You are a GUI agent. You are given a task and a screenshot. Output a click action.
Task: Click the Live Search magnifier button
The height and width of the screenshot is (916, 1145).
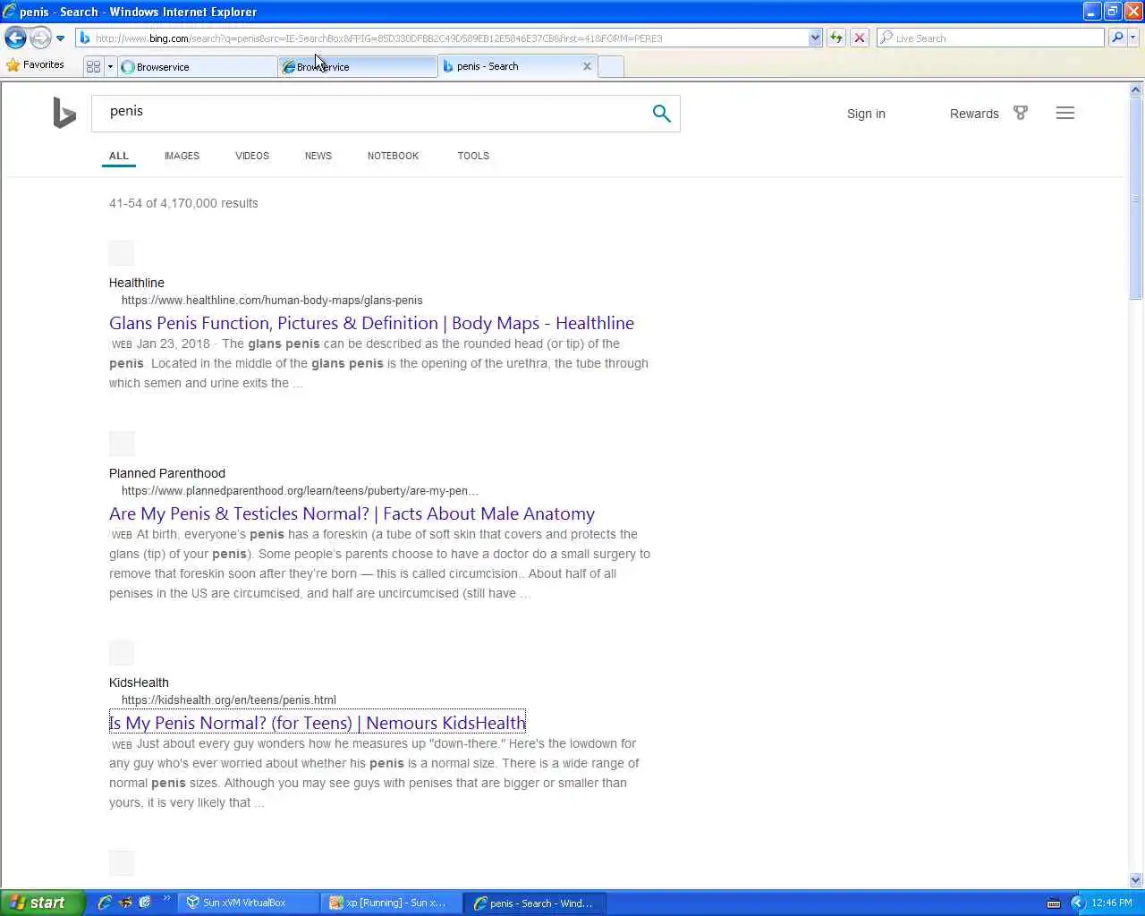(x=1117, y=38)
